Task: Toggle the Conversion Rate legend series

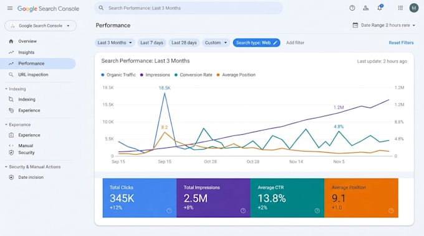Action: [x=193, y=75]
